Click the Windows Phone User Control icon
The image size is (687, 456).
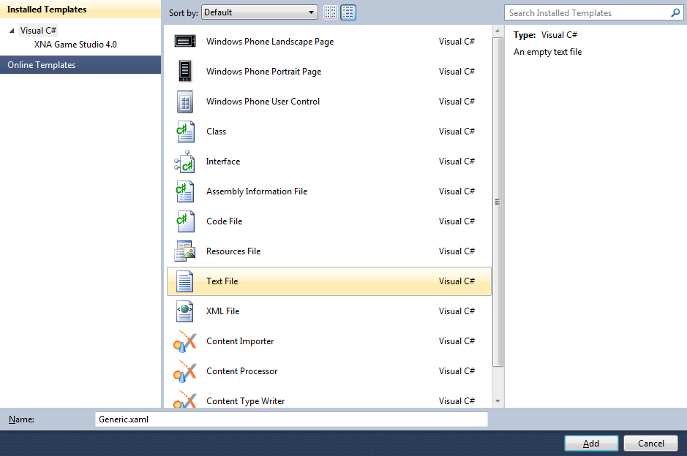tap(185, 102)
